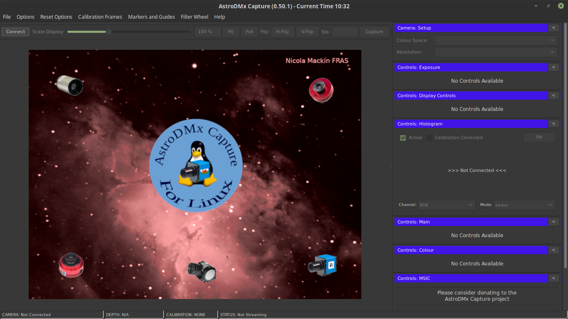Click the red round camera icon at bottom left
Viewport: 568px width, 319px height.
pos(71,265)
